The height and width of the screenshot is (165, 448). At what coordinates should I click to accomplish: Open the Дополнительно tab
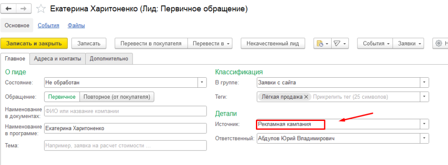click(109, 58)
